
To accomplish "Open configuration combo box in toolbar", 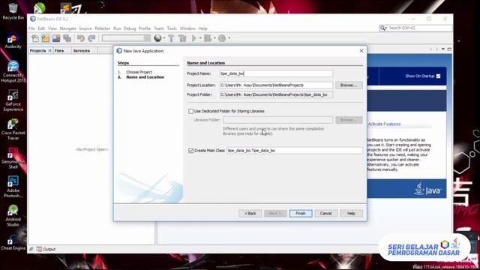I will [126, 38].
